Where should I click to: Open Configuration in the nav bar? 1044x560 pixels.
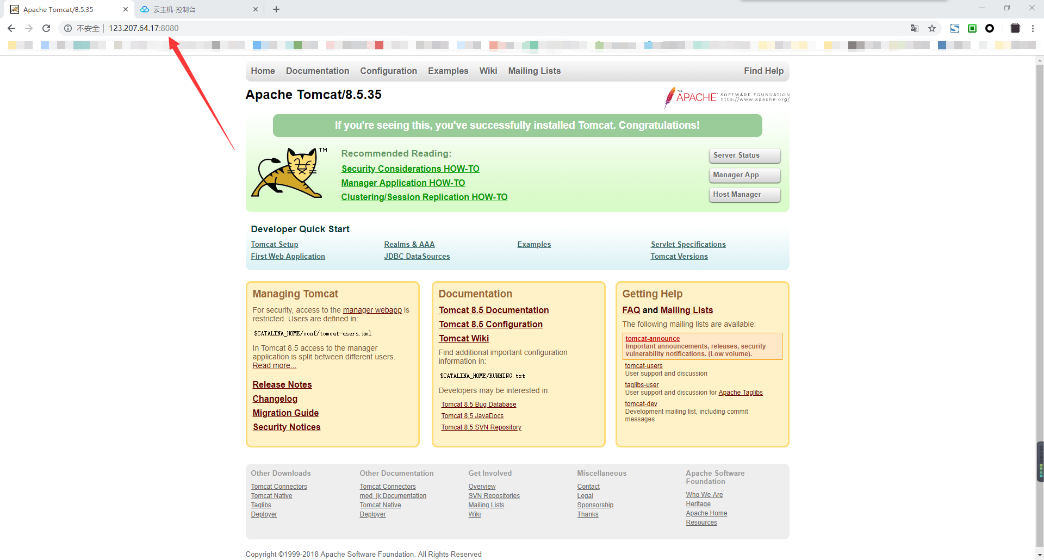click(x=388, y=71)
